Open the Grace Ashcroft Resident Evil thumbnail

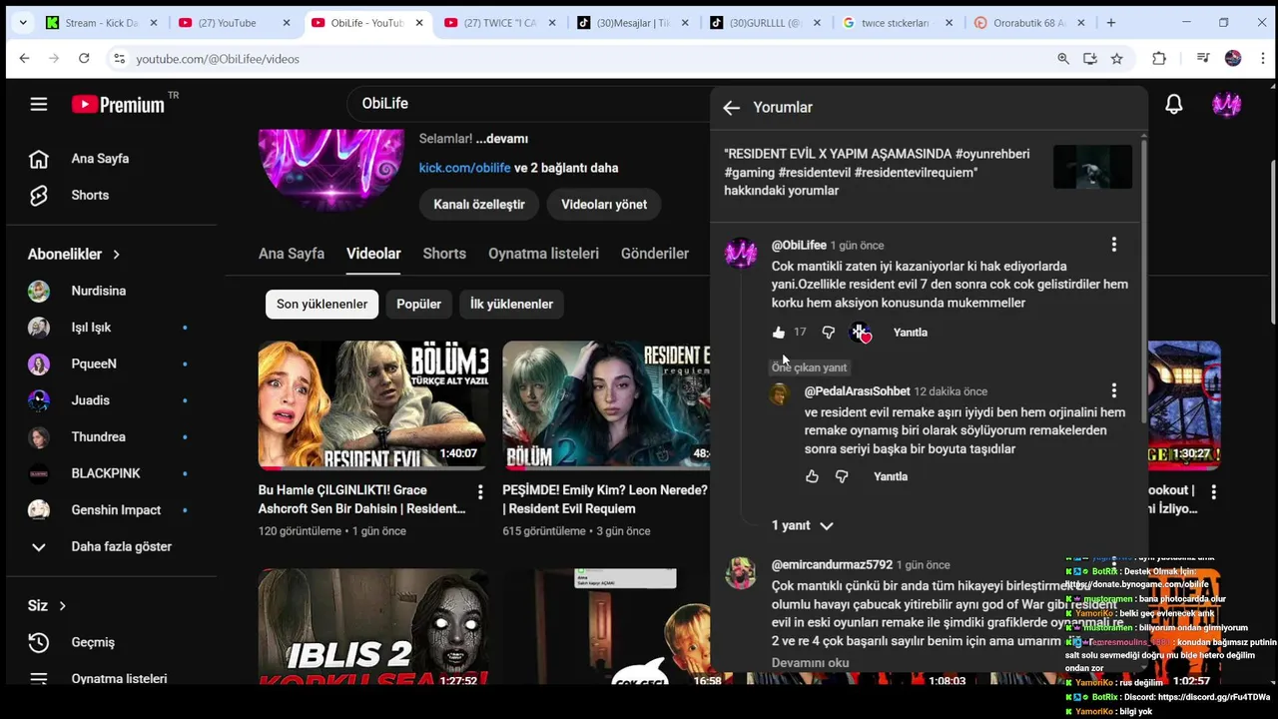click(x=373, y=405)
